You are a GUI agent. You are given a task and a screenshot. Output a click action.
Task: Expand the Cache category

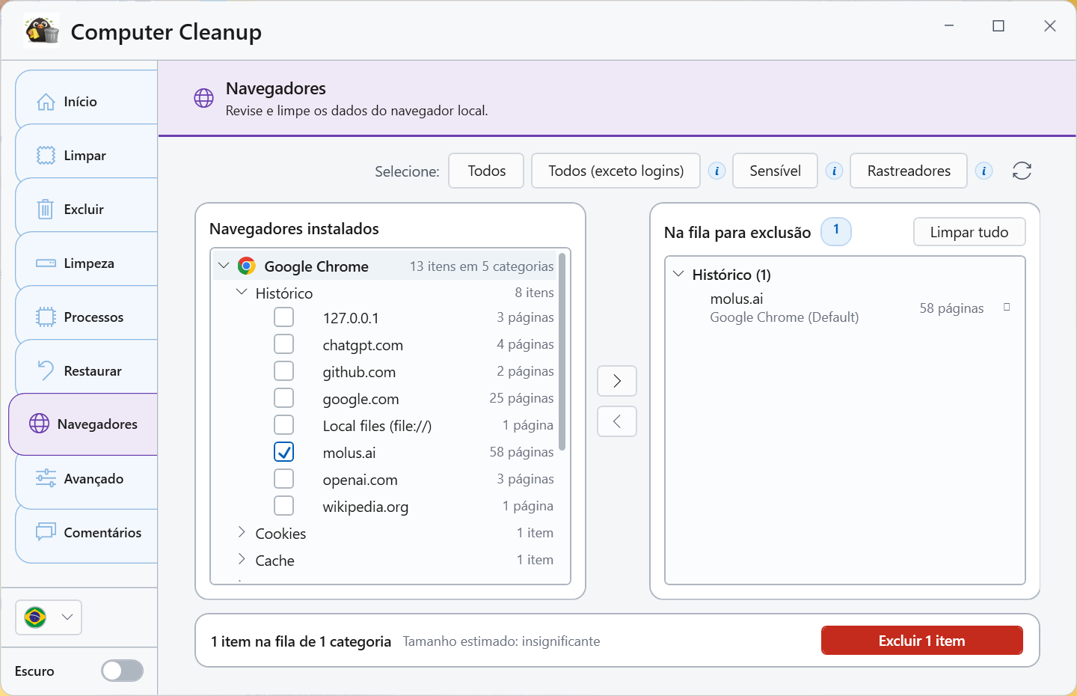tap(242, 559)
